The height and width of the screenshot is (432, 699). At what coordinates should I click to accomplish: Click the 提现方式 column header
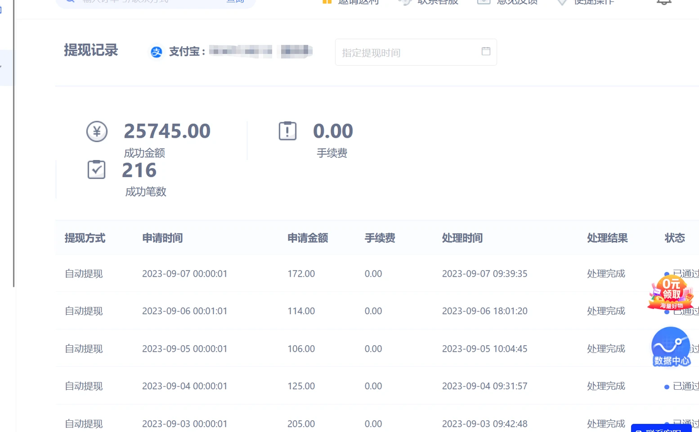click(85, 238)
